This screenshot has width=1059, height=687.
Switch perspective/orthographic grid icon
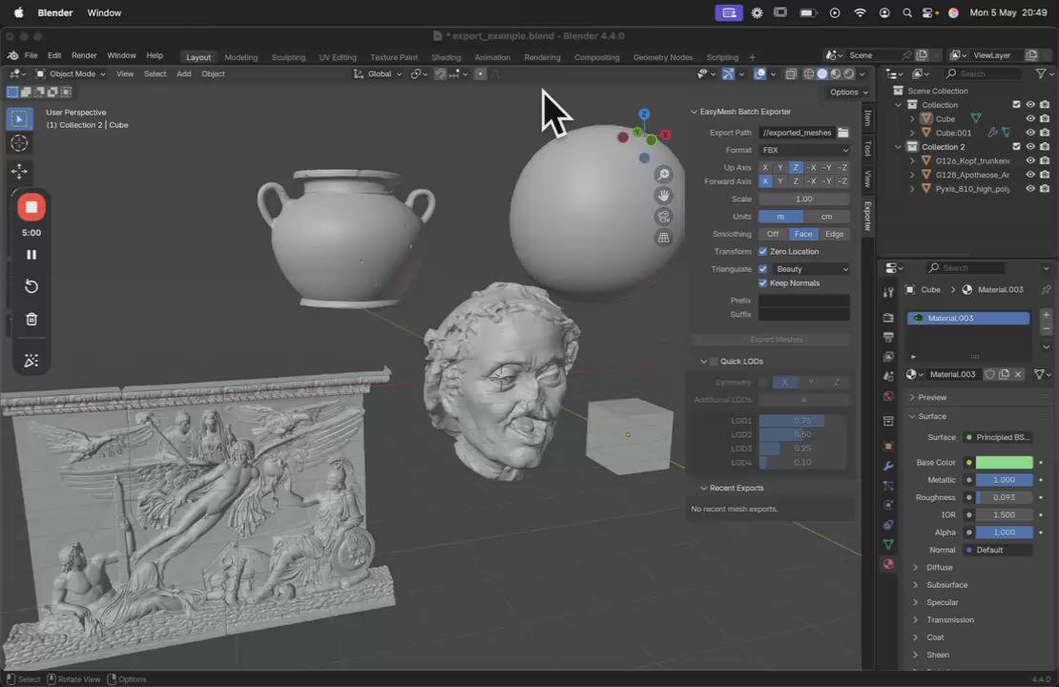[x=664, y=237]
